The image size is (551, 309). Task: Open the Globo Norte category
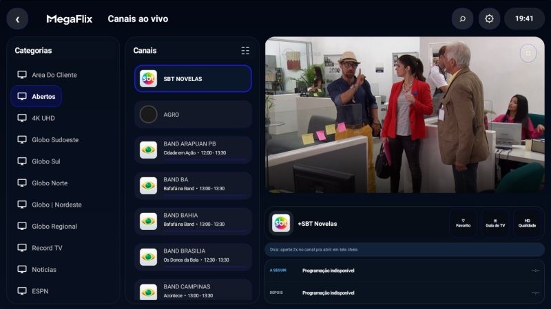43,183
